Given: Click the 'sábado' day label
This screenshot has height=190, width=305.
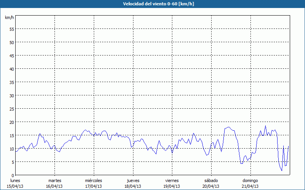Looking at the screenshot, I should pos(211,180).
